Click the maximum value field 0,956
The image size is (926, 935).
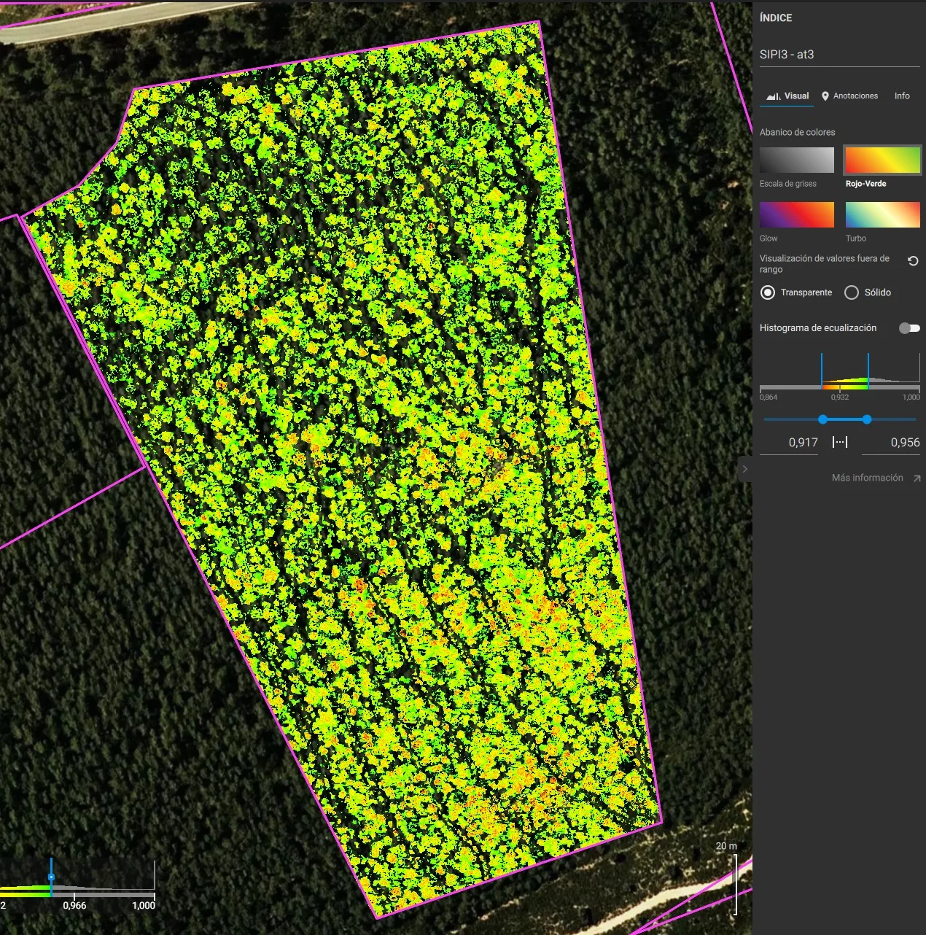[x=891, y=443]
